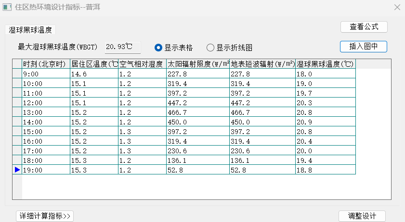Click the app icon in title bar
The height and width of the screenshot is (222, 405).
point(7,8)
